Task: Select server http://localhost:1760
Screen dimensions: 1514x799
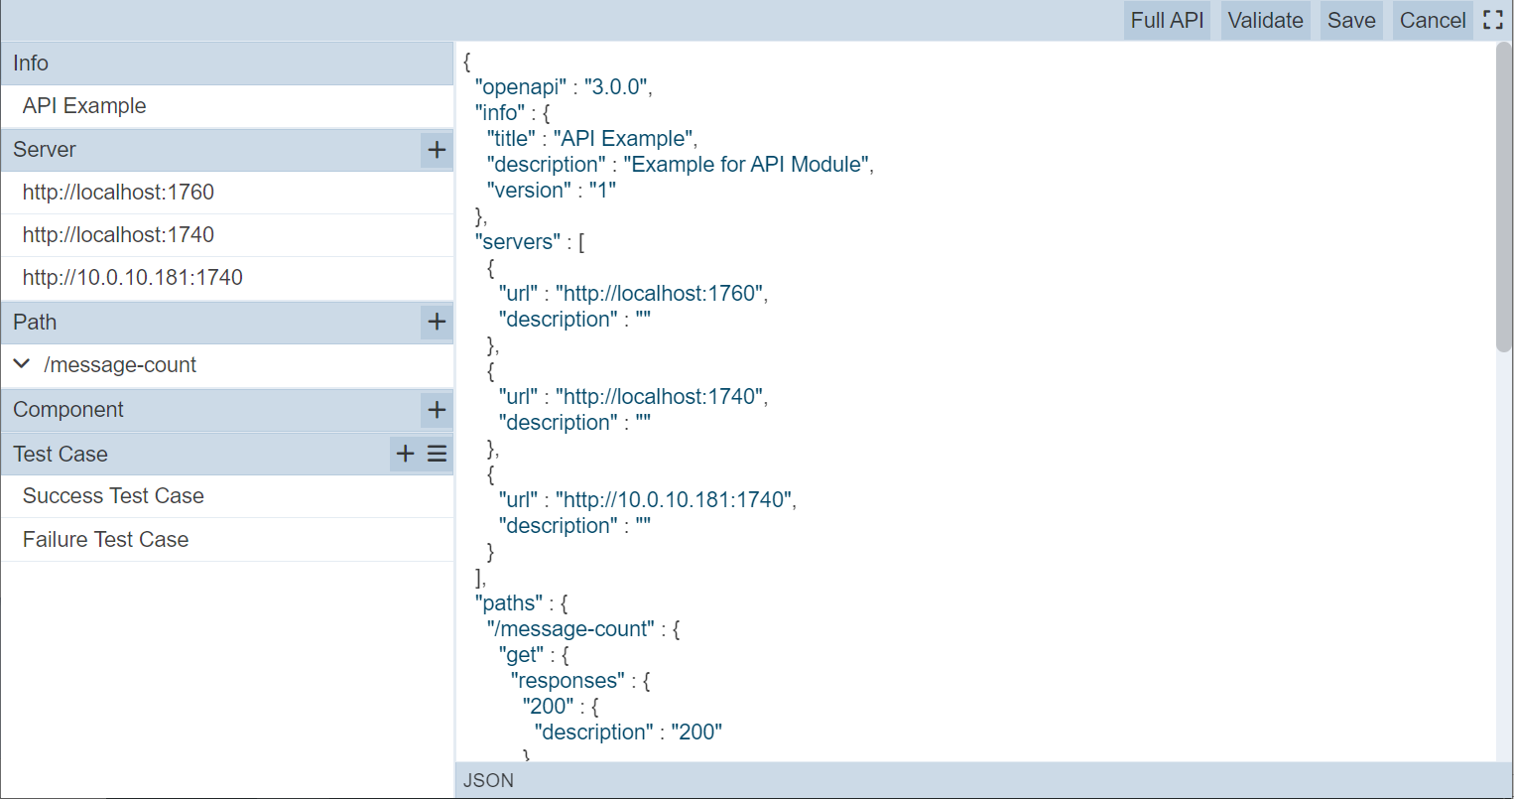Action: (x=118, y=193)
